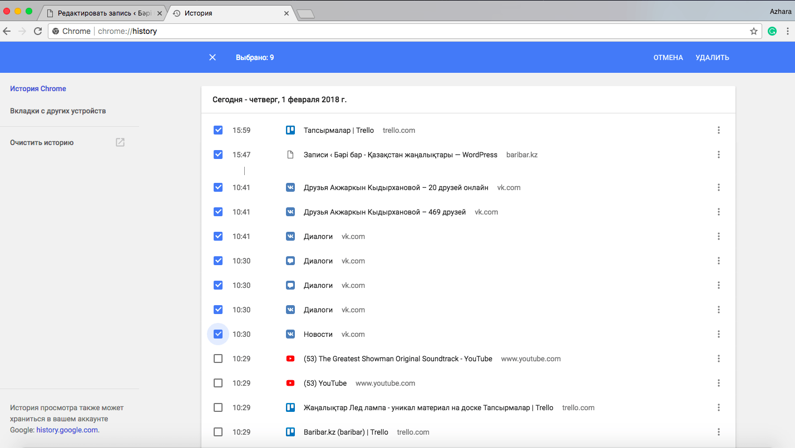Select История Chrome in the sidebar

(38, 88)
